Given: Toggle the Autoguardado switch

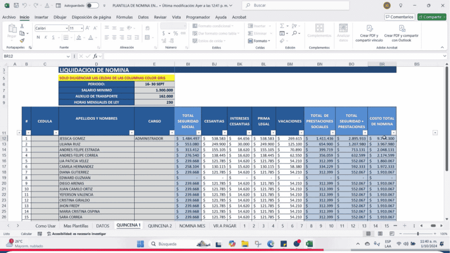Looking at the screenshot, I should tap(92, 6).
